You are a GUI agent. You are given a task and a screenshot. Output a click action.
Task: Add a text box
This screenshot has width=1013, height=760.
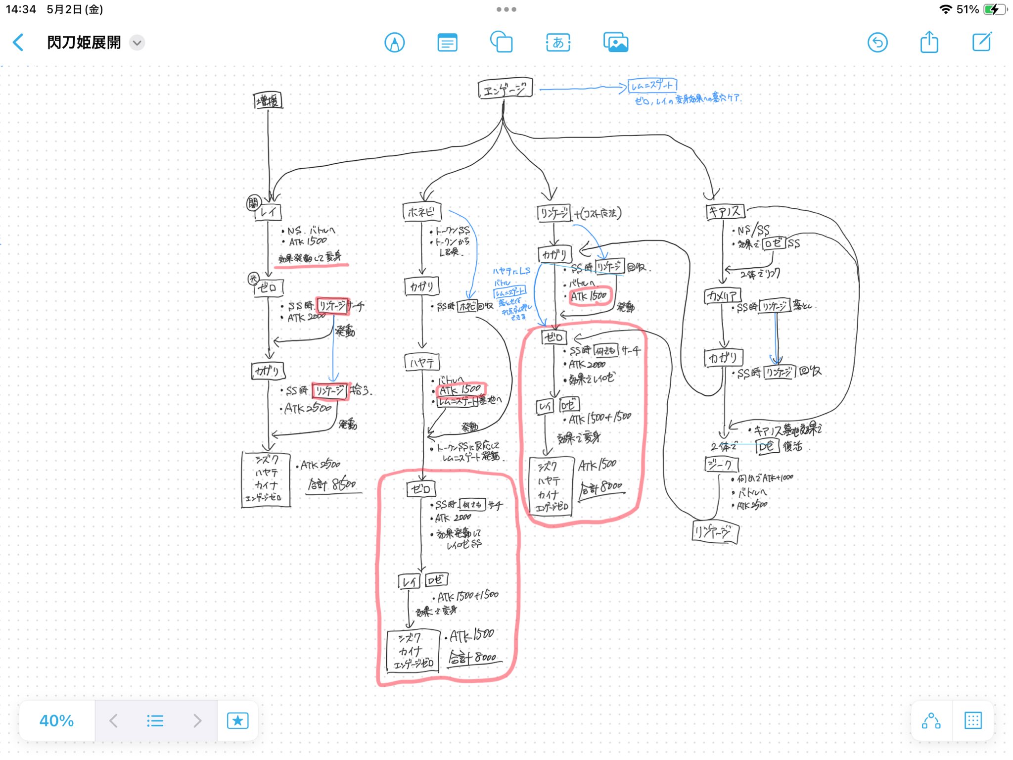[x=558, y=43]
